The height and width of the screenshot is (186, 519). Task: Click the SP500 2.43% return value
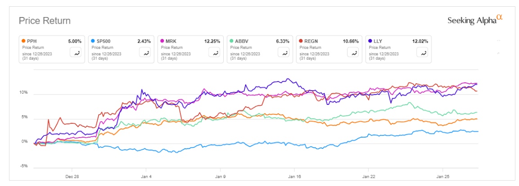[144, 41]
